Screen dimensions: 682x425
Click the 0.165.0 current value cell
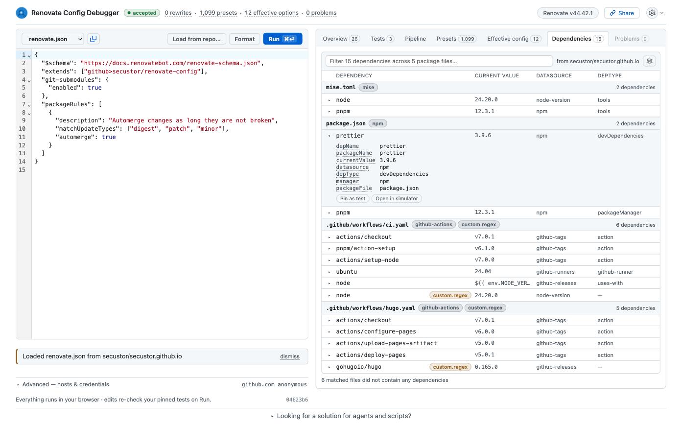(486, 367)
